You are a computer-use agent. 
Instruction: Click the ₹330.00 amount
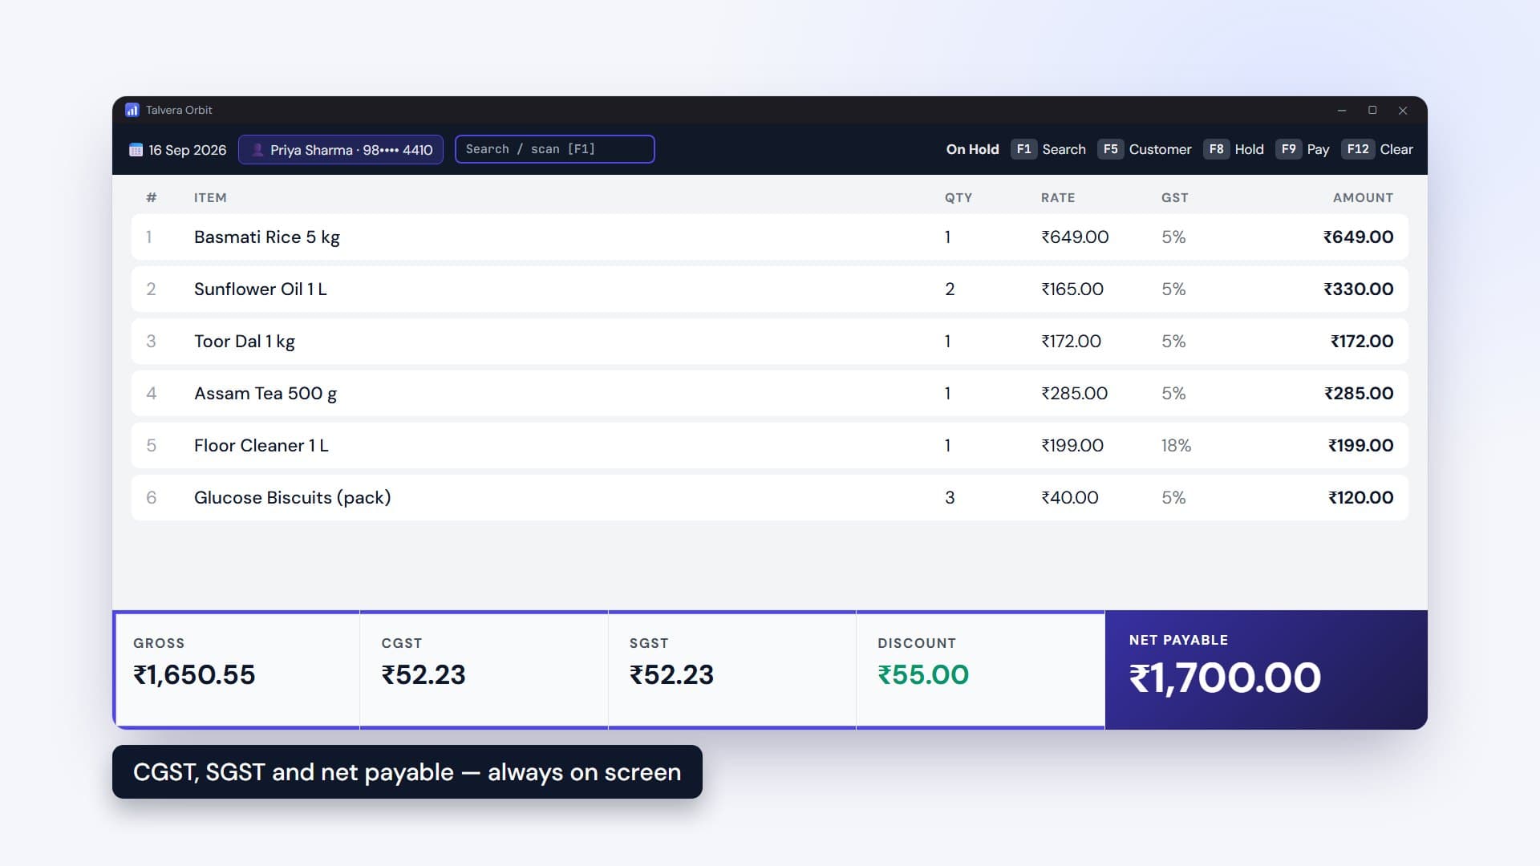click(1358, 289)
